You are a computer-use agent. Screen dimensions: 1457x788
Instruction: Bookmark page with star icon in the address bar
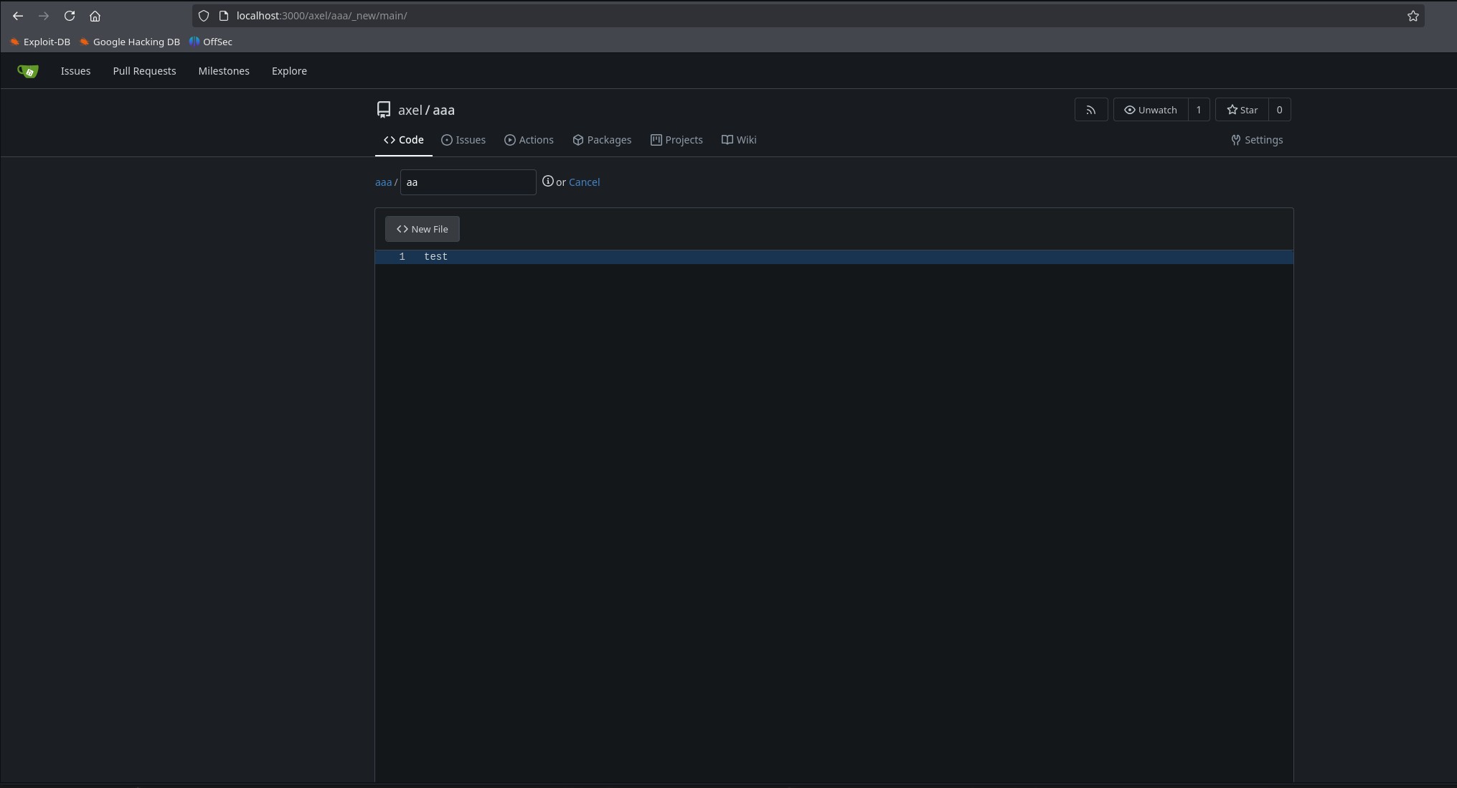coord(1413,16)
